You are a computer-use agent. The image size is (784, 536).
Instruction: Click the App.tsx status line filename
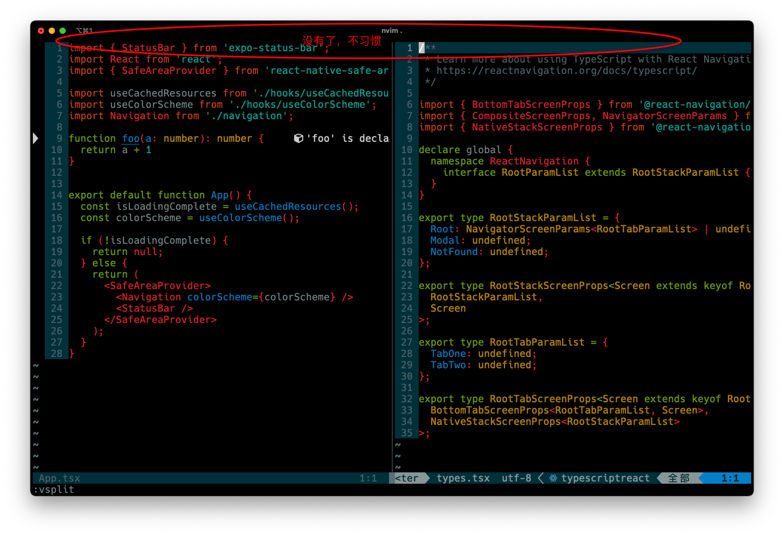click(59, 478)
